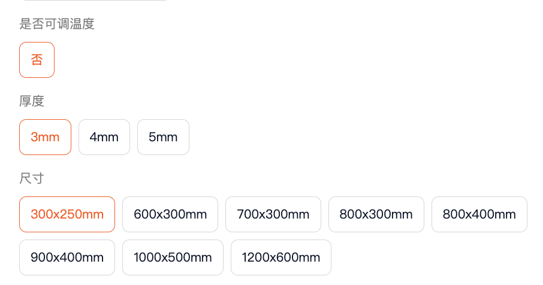
Task: Choose the 800x400mm size
Action: (479, 214)
